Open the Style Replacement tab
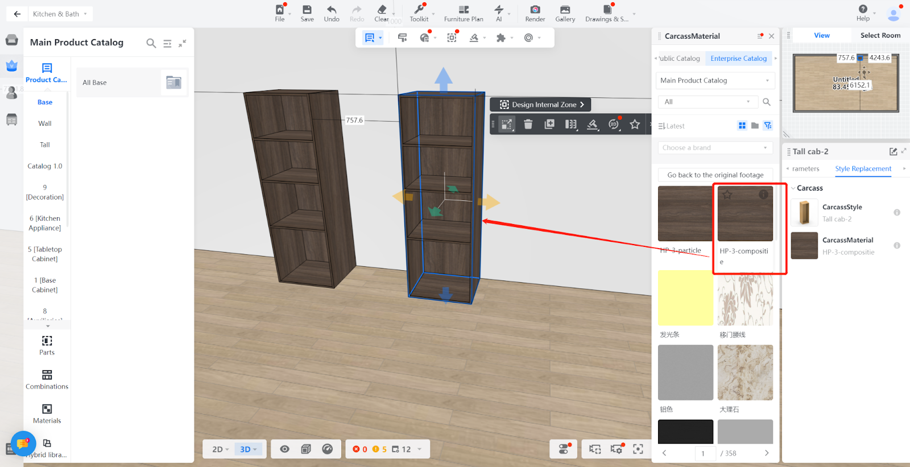 [x=863, y=169]
